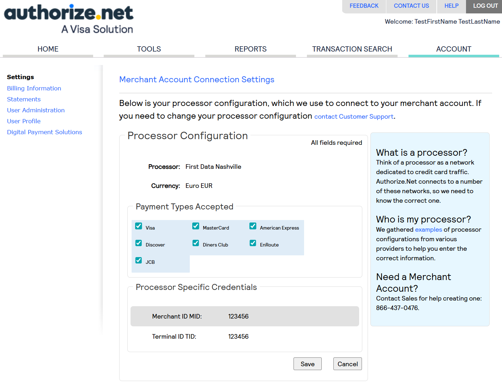Go to the REPORTS tab
This screenshot has height=386, width=502.
click(x=250, y=49)
